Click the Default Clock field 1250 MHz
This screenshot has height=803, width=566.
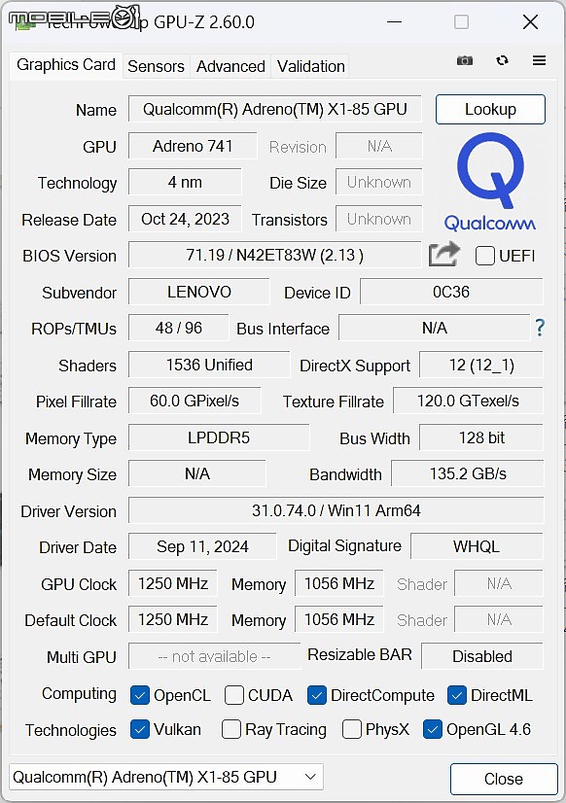172,619
